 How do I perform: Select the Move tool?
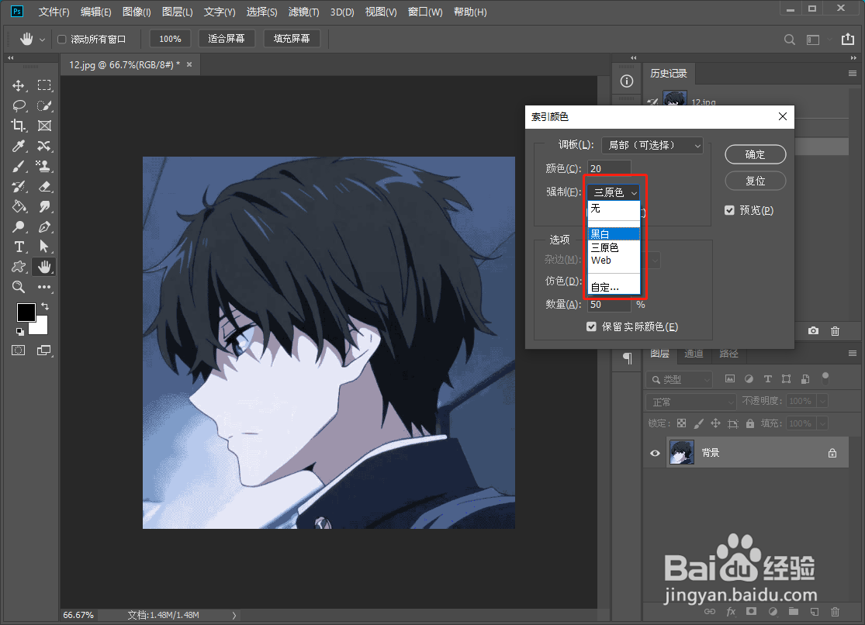click(x=18, y=85)
